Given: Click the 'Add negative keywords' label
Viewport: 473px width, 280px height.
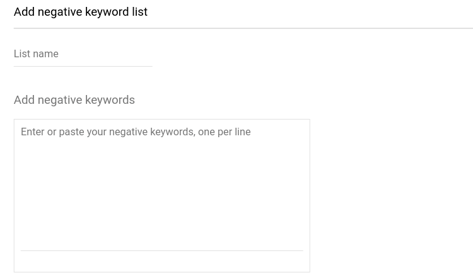Looking at the screenshot, I should pos(74,100).
